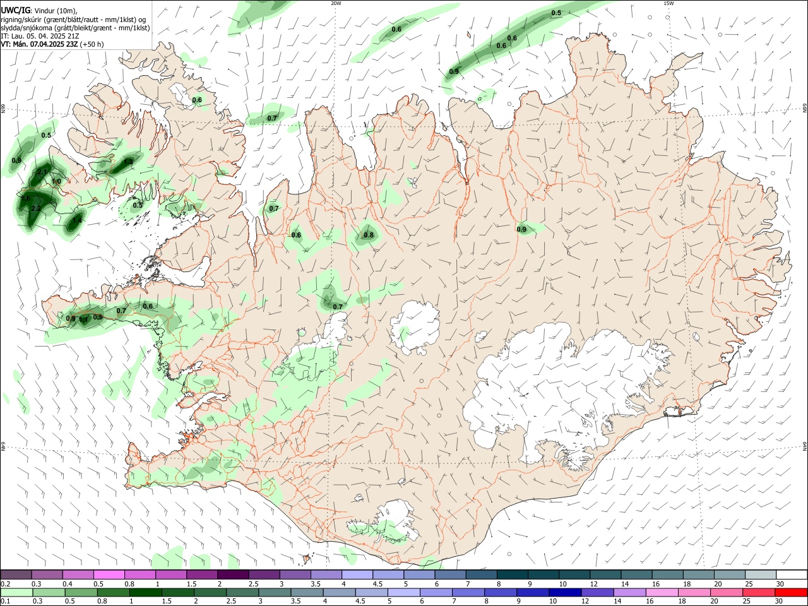This screenshot has width=808, height=606.
Task: Click the '2.2' precipitation value on the map
Action: point(35,208)
